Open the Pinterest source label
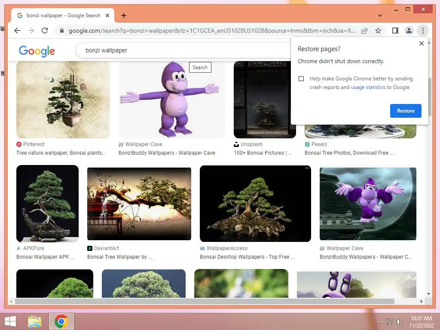 [x=31, y=144]
